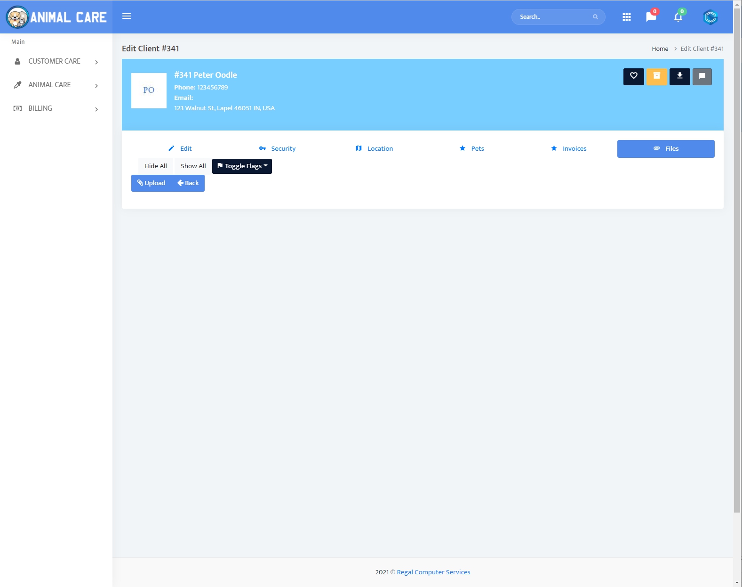Click the Edit Client #341 breadcrumb text
Image resolution: width=742 pixels, height=587 pixels.
[x=702, y=49]
